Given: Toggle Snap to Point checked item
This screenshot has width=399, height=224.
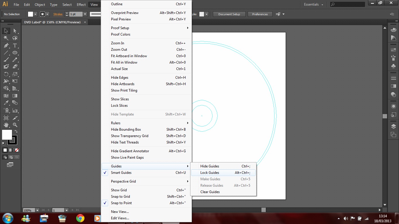Looking at the screenshot, I should 147,203.
